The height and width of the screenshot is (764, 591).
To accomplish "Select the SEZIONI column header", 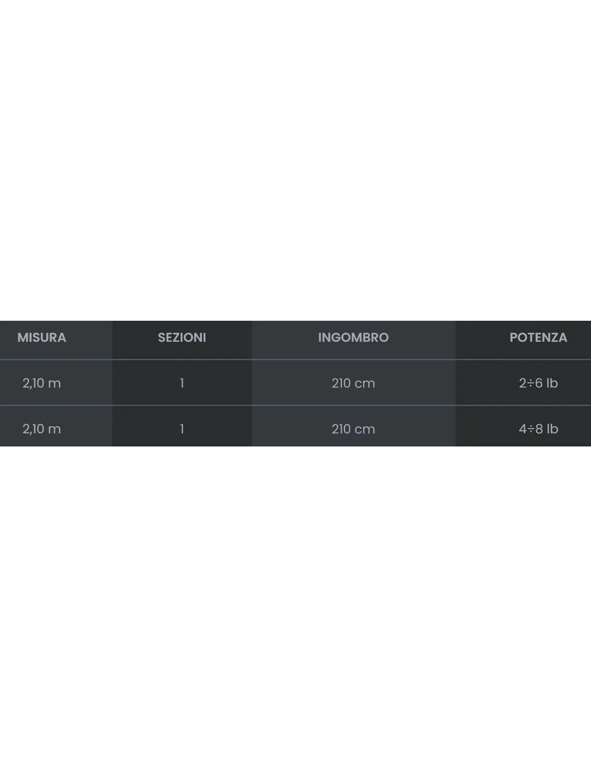I will point(182,337).
